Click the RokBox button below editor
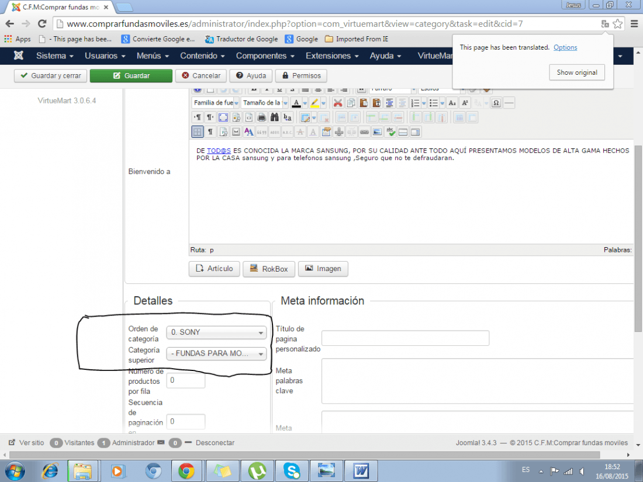The image size is (643, 482). [269, 269]
